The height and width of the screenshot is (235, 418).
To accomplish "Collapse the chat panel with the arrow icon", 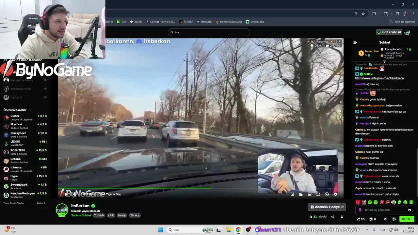I will [355, 42].
